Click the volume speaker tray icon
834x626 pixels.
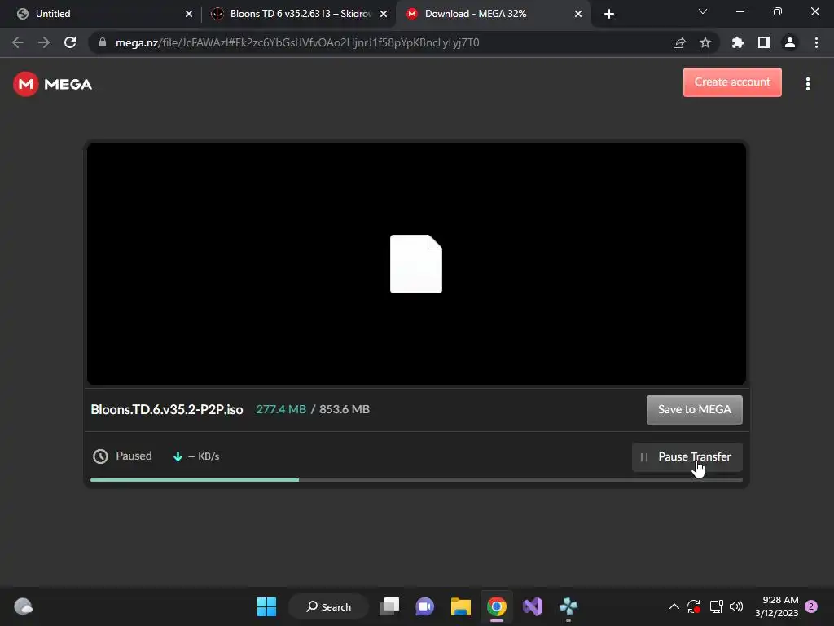(x=736, y=606)
